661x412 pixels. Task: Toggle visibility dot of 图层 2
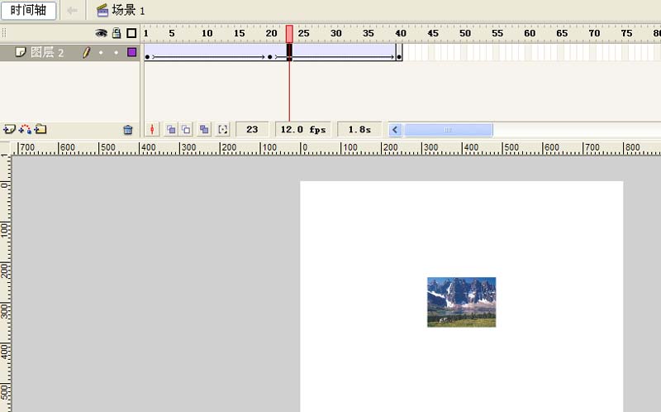click(101, 52)
